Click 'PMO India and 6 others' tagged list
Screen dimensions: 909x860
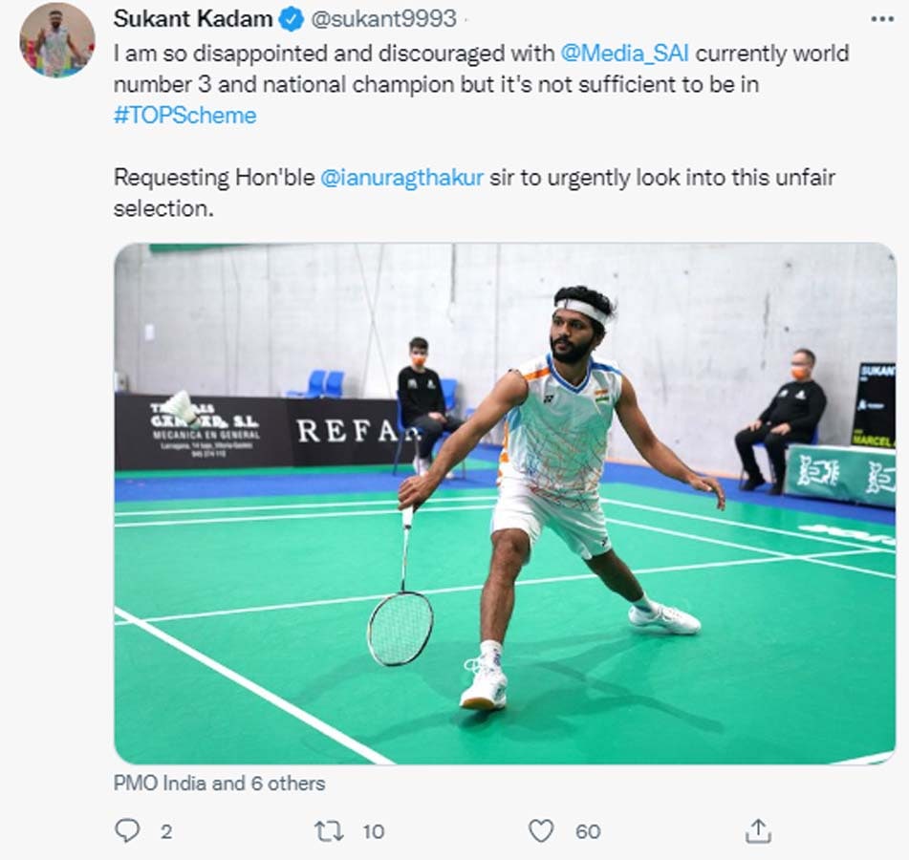click(219, 784)
